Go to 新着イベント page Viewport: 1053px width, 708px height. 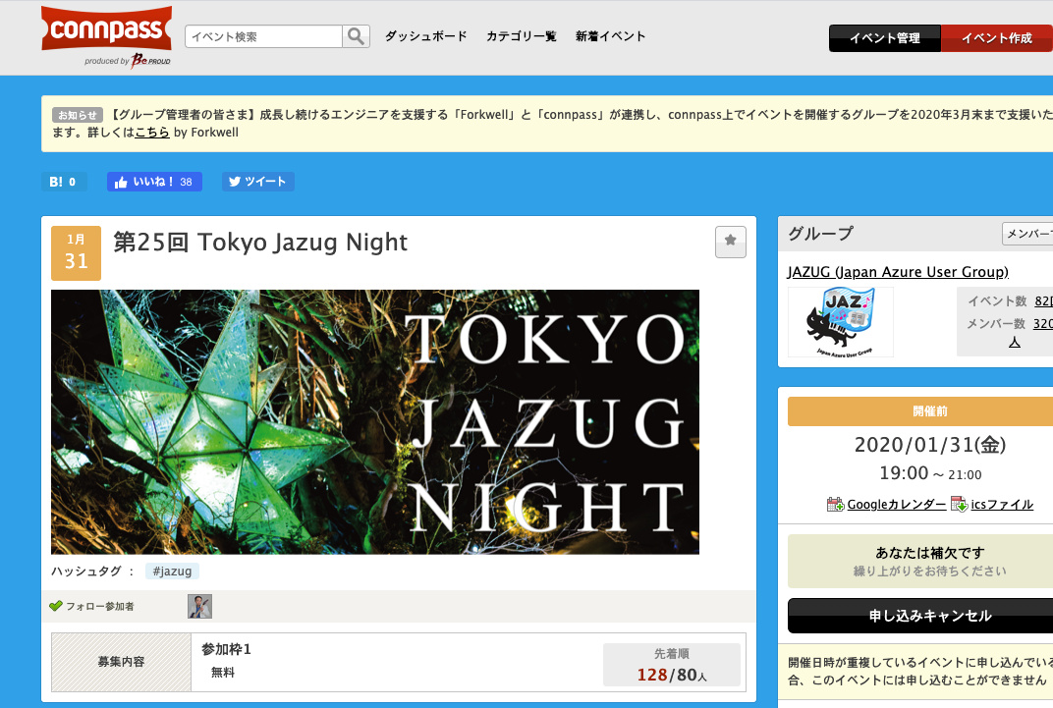tap(610, 36)
